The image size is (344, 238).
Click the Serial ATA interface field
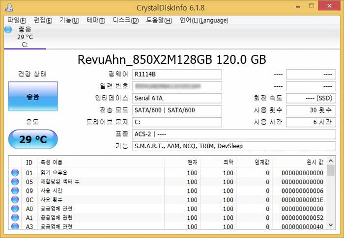[177, 98]
